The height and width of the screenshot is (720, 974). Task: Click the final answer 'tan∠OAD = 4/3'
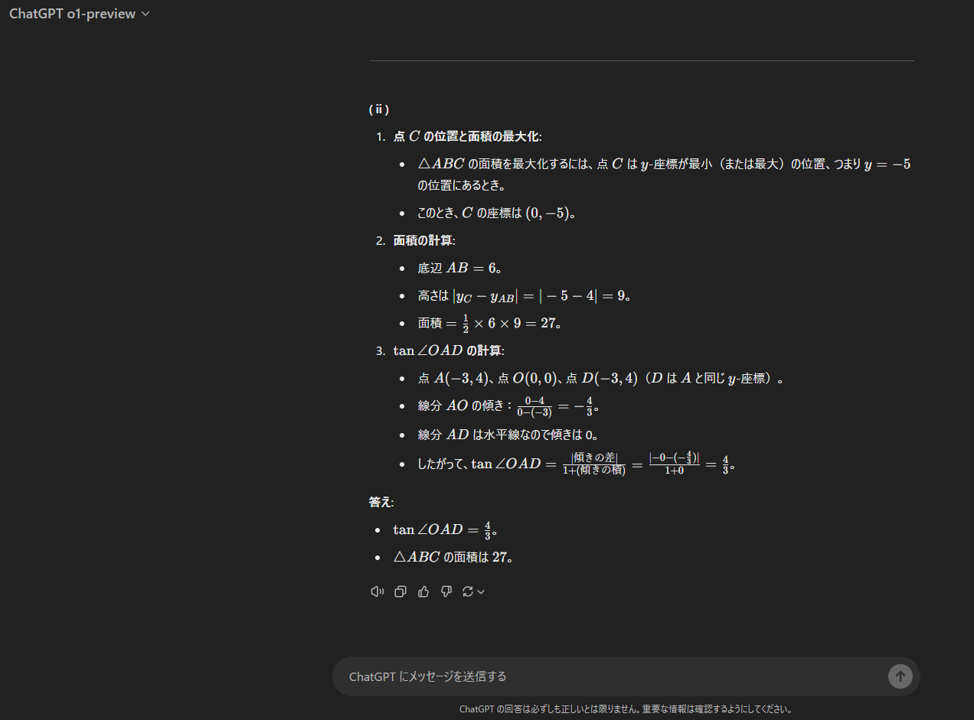tap(446, 530)
